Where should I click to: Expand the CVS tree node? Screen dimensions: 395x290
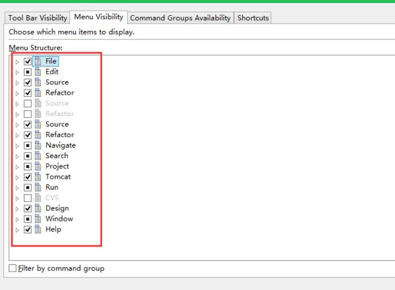pos(17,198)
